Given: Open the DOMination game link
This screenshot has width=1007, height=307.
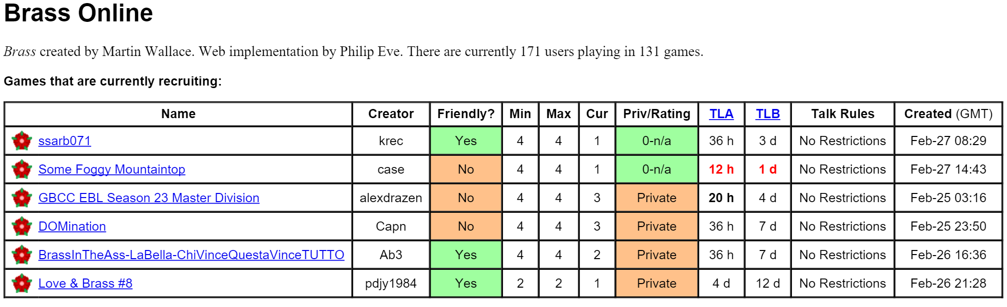Looking at the screenshot, I should coord(72,227).
